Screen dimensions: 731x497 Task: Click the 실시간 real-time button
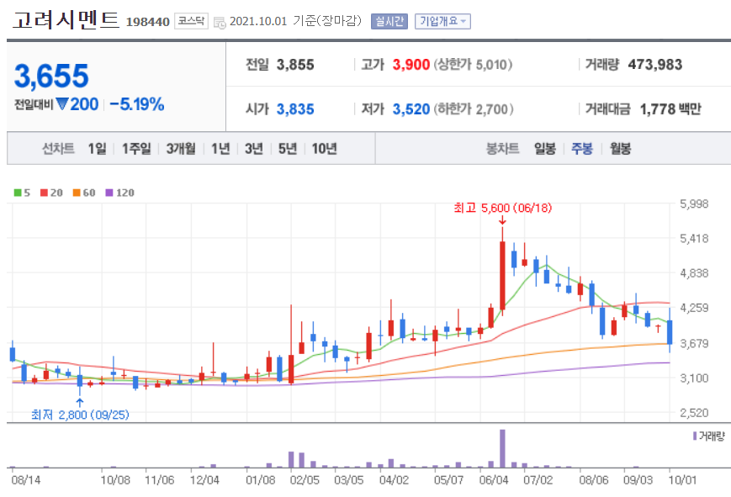tap(387, 20)
